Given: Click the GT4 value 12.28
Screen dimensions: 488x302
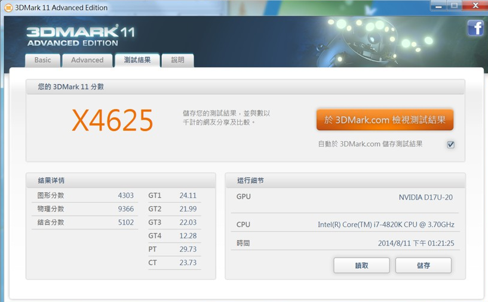Looking at the screenshot, I should tap(188, 236).
